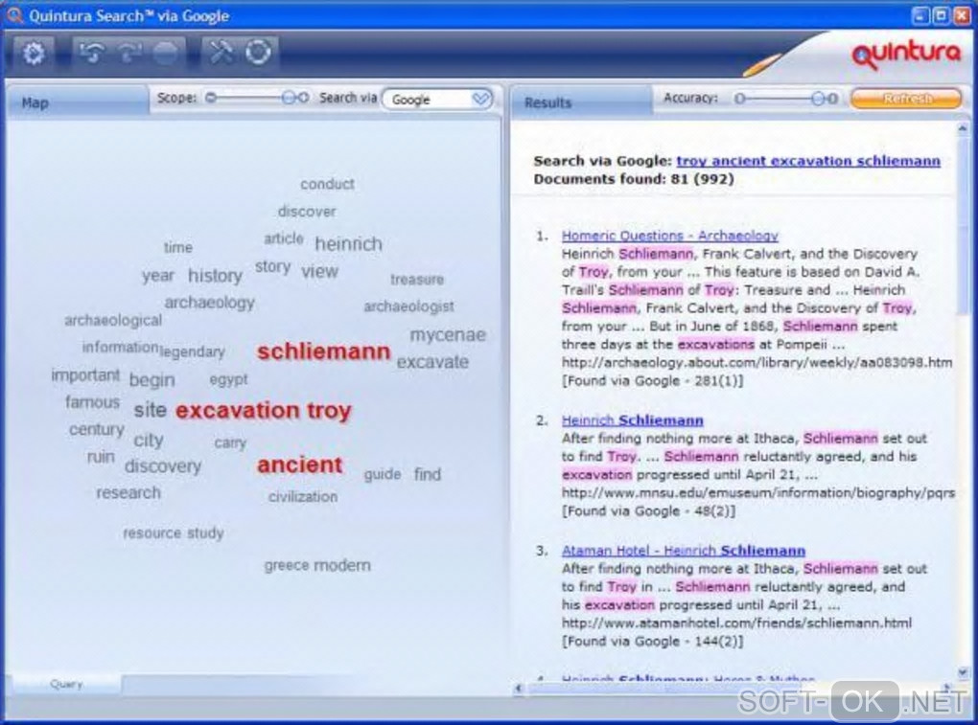
Task: Open 'Ataman Hotel - Heinrich Schliemann' result
Action: (x=684, y=551)
